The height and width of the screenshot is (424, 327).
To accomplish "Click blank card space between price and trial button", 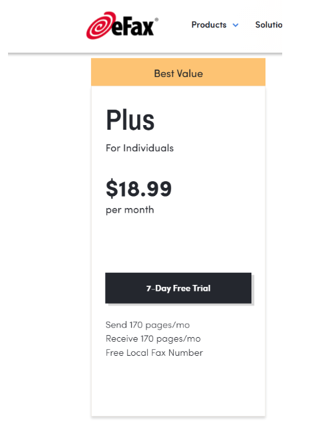I will (x=179, y=244).
